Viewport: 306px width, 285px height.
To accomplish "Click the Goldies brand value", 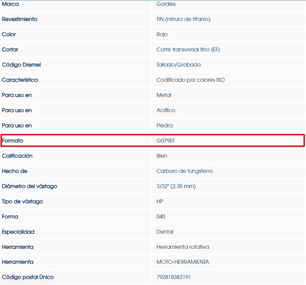I will coord(166,4).
